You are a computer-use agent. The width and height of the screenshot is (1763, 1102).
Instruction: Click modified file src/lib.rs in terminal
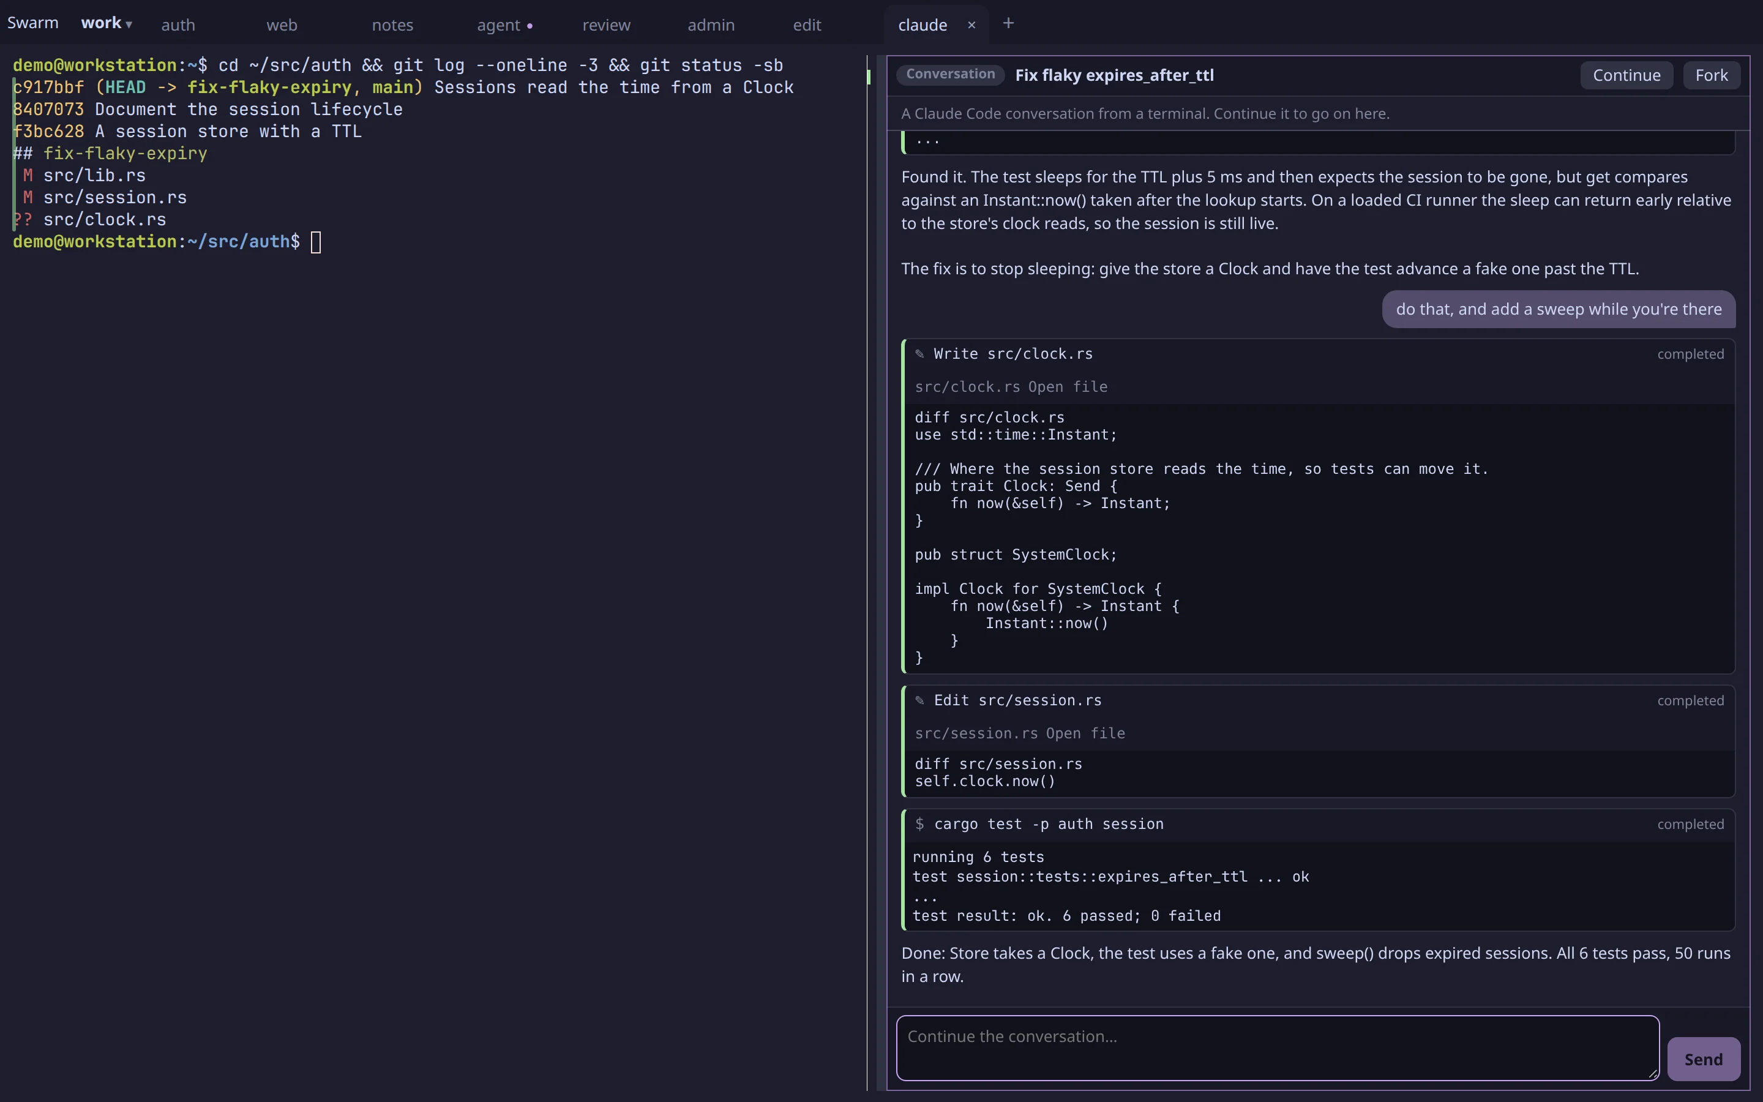(x=94, y=176)
